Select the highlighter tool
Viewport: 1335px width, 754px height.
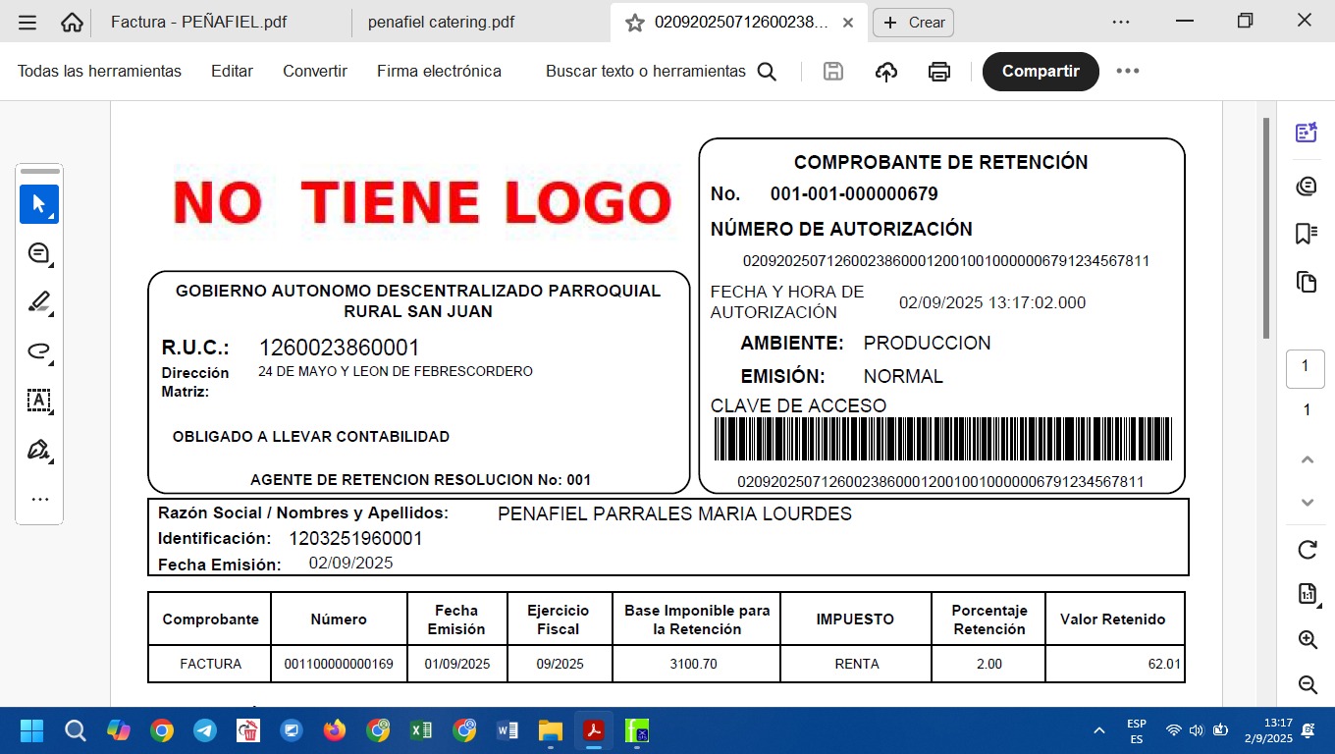pyautogui.click(x=39, y=302)
